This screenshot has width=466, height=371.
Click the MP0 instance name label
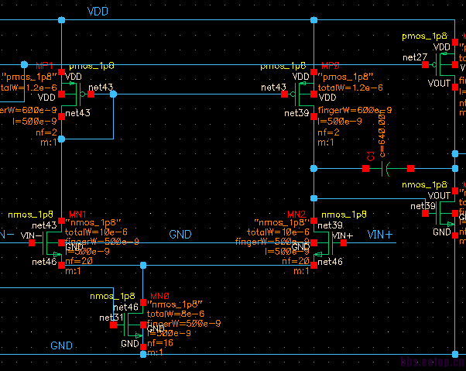tap(331, 65)
